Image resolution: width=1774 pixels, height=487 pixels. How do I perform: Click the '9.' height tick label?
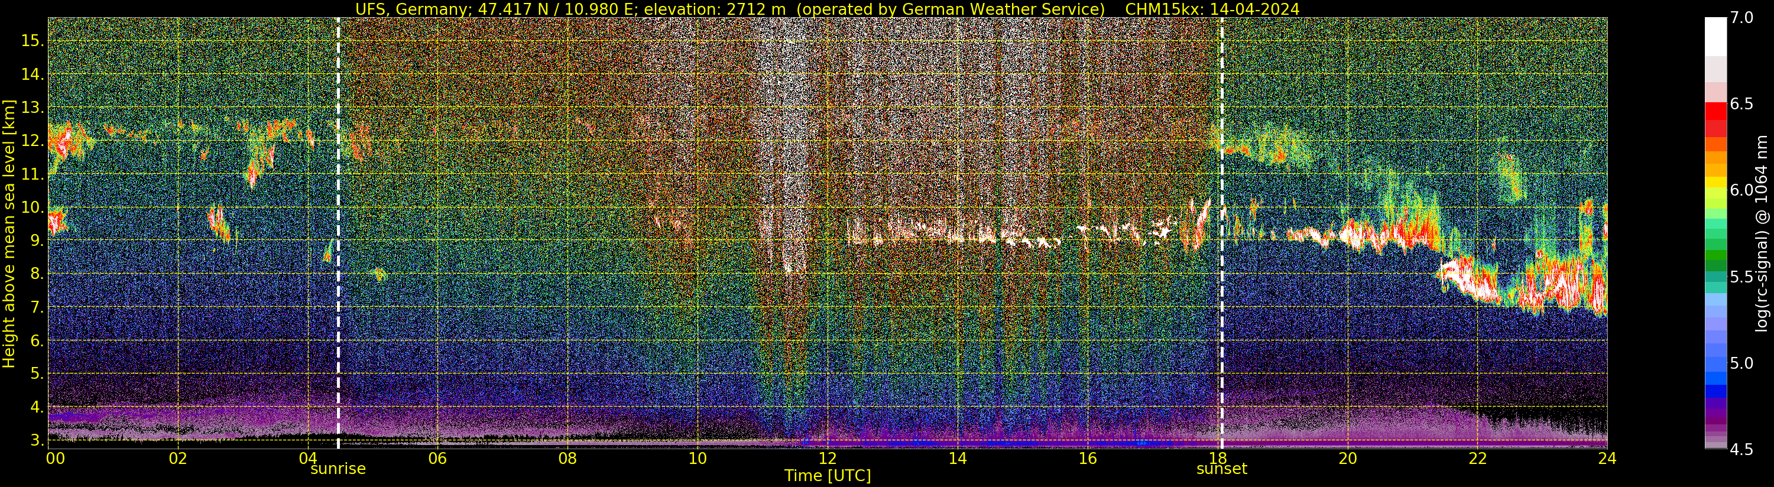coord(36,241)
